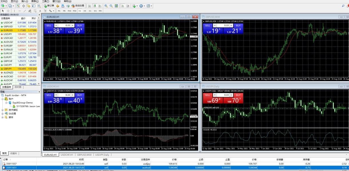
Task: Select the text label 'A' tool
Action: [40, 11]
